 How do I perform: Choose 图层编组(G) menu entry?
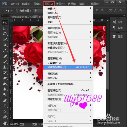pyautogui.click(x=68, y=90)
